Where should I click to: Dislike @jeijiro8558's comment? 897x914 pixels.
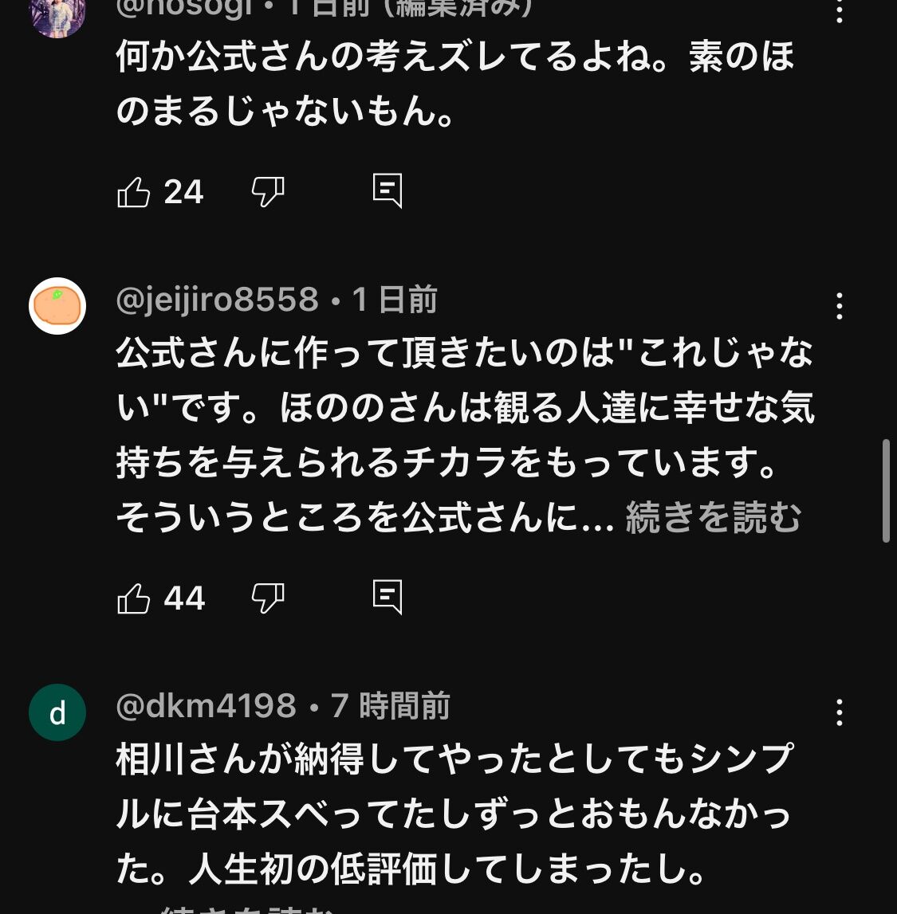(268, 598)
